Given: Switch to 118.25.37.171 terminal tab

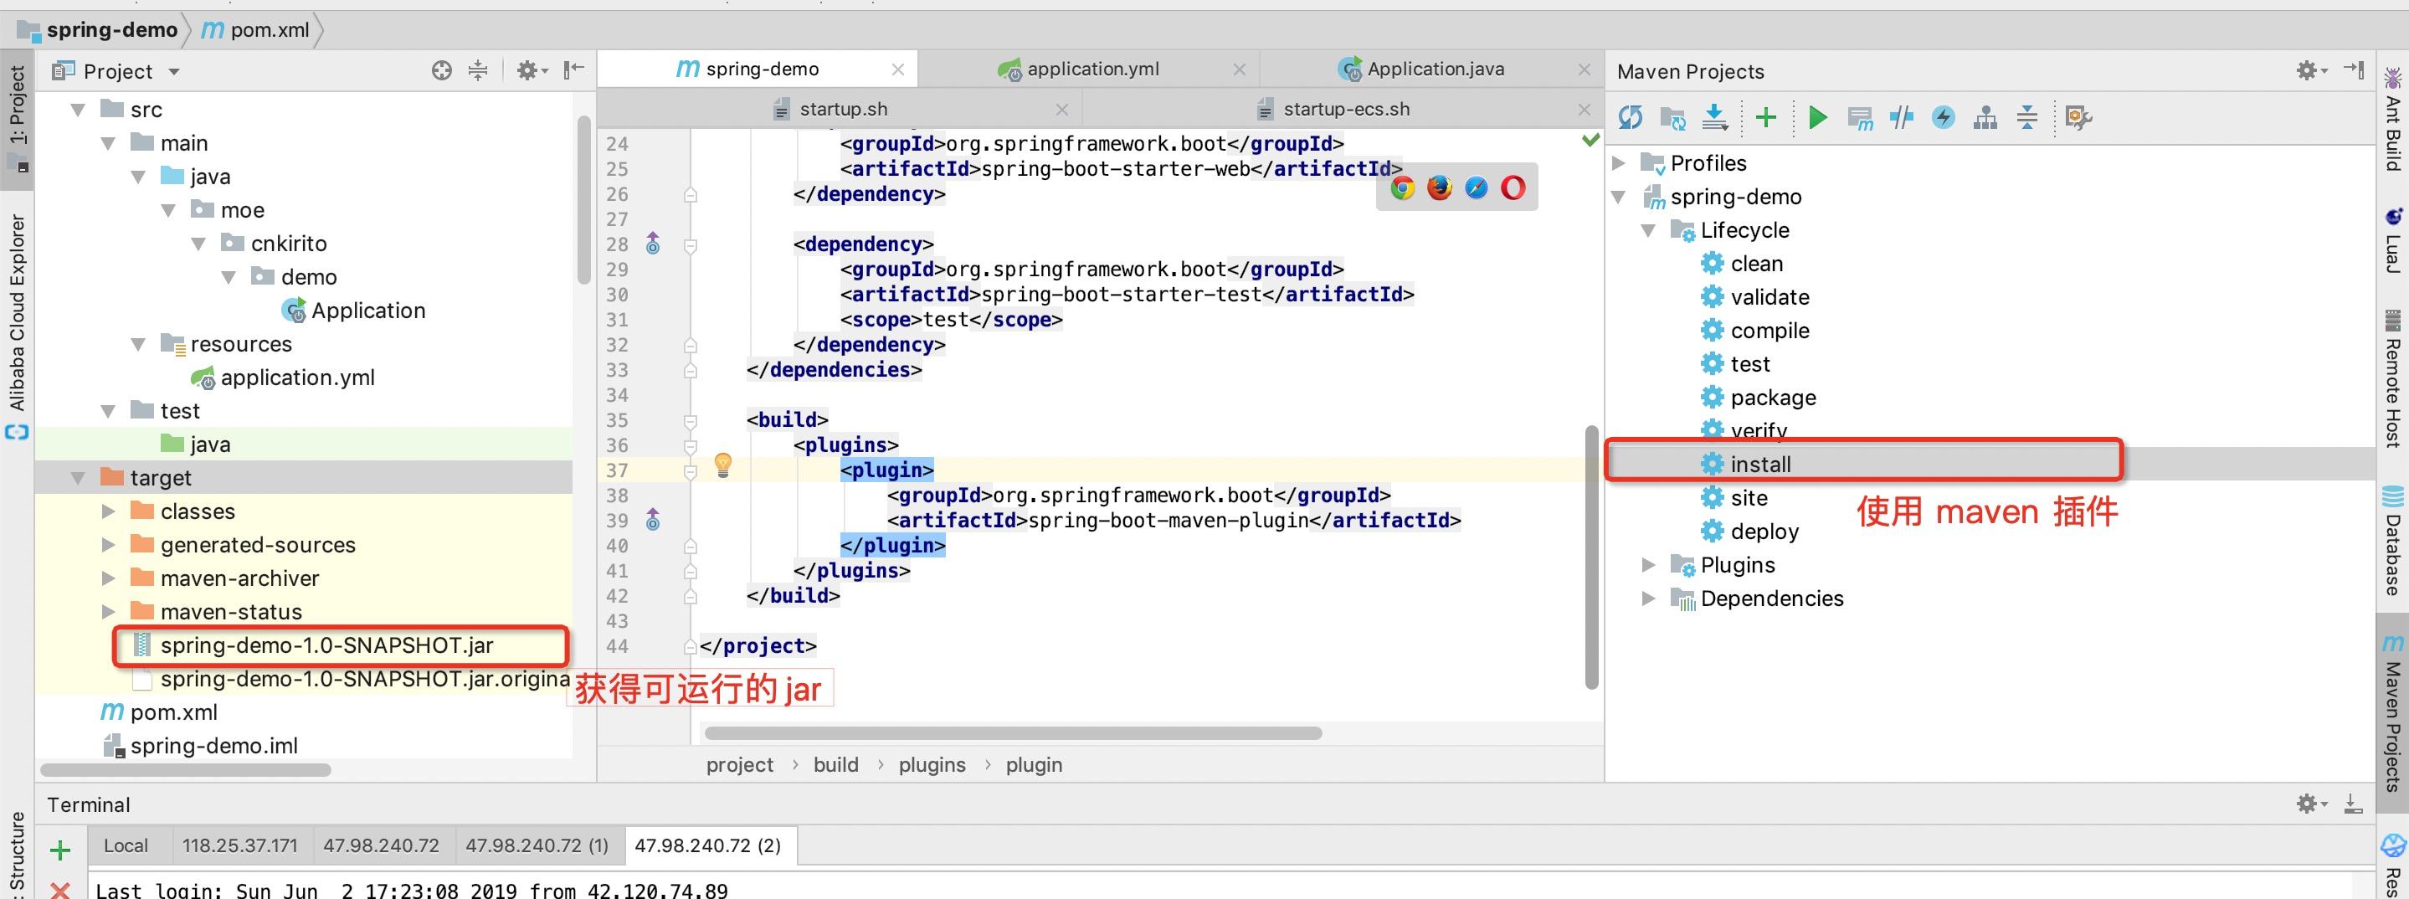Looking at the screenshot, I should click(240, 845).
